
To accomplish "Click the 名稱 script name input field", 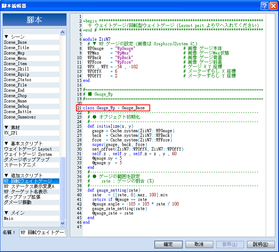I will (x=43, y=233).
